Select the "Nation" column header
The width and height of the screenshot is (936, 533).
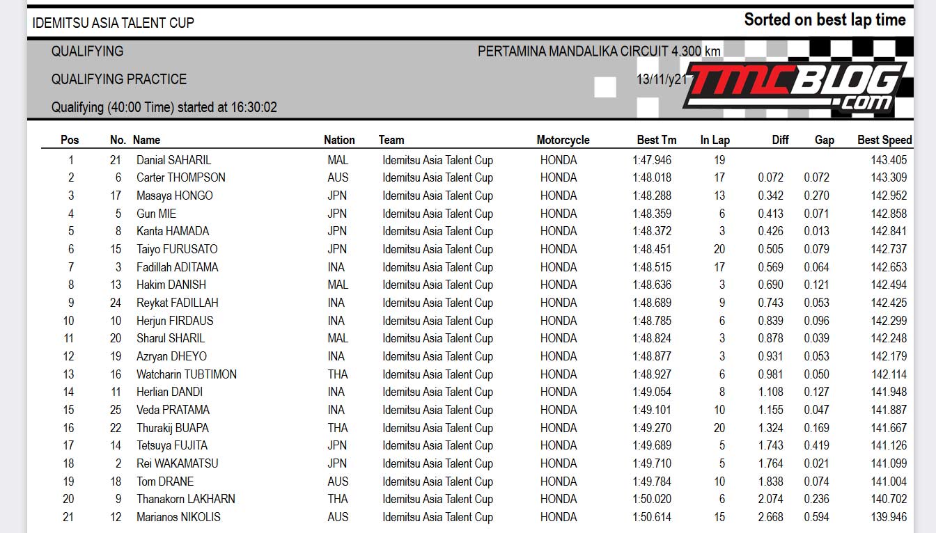(x=339, y=140)
